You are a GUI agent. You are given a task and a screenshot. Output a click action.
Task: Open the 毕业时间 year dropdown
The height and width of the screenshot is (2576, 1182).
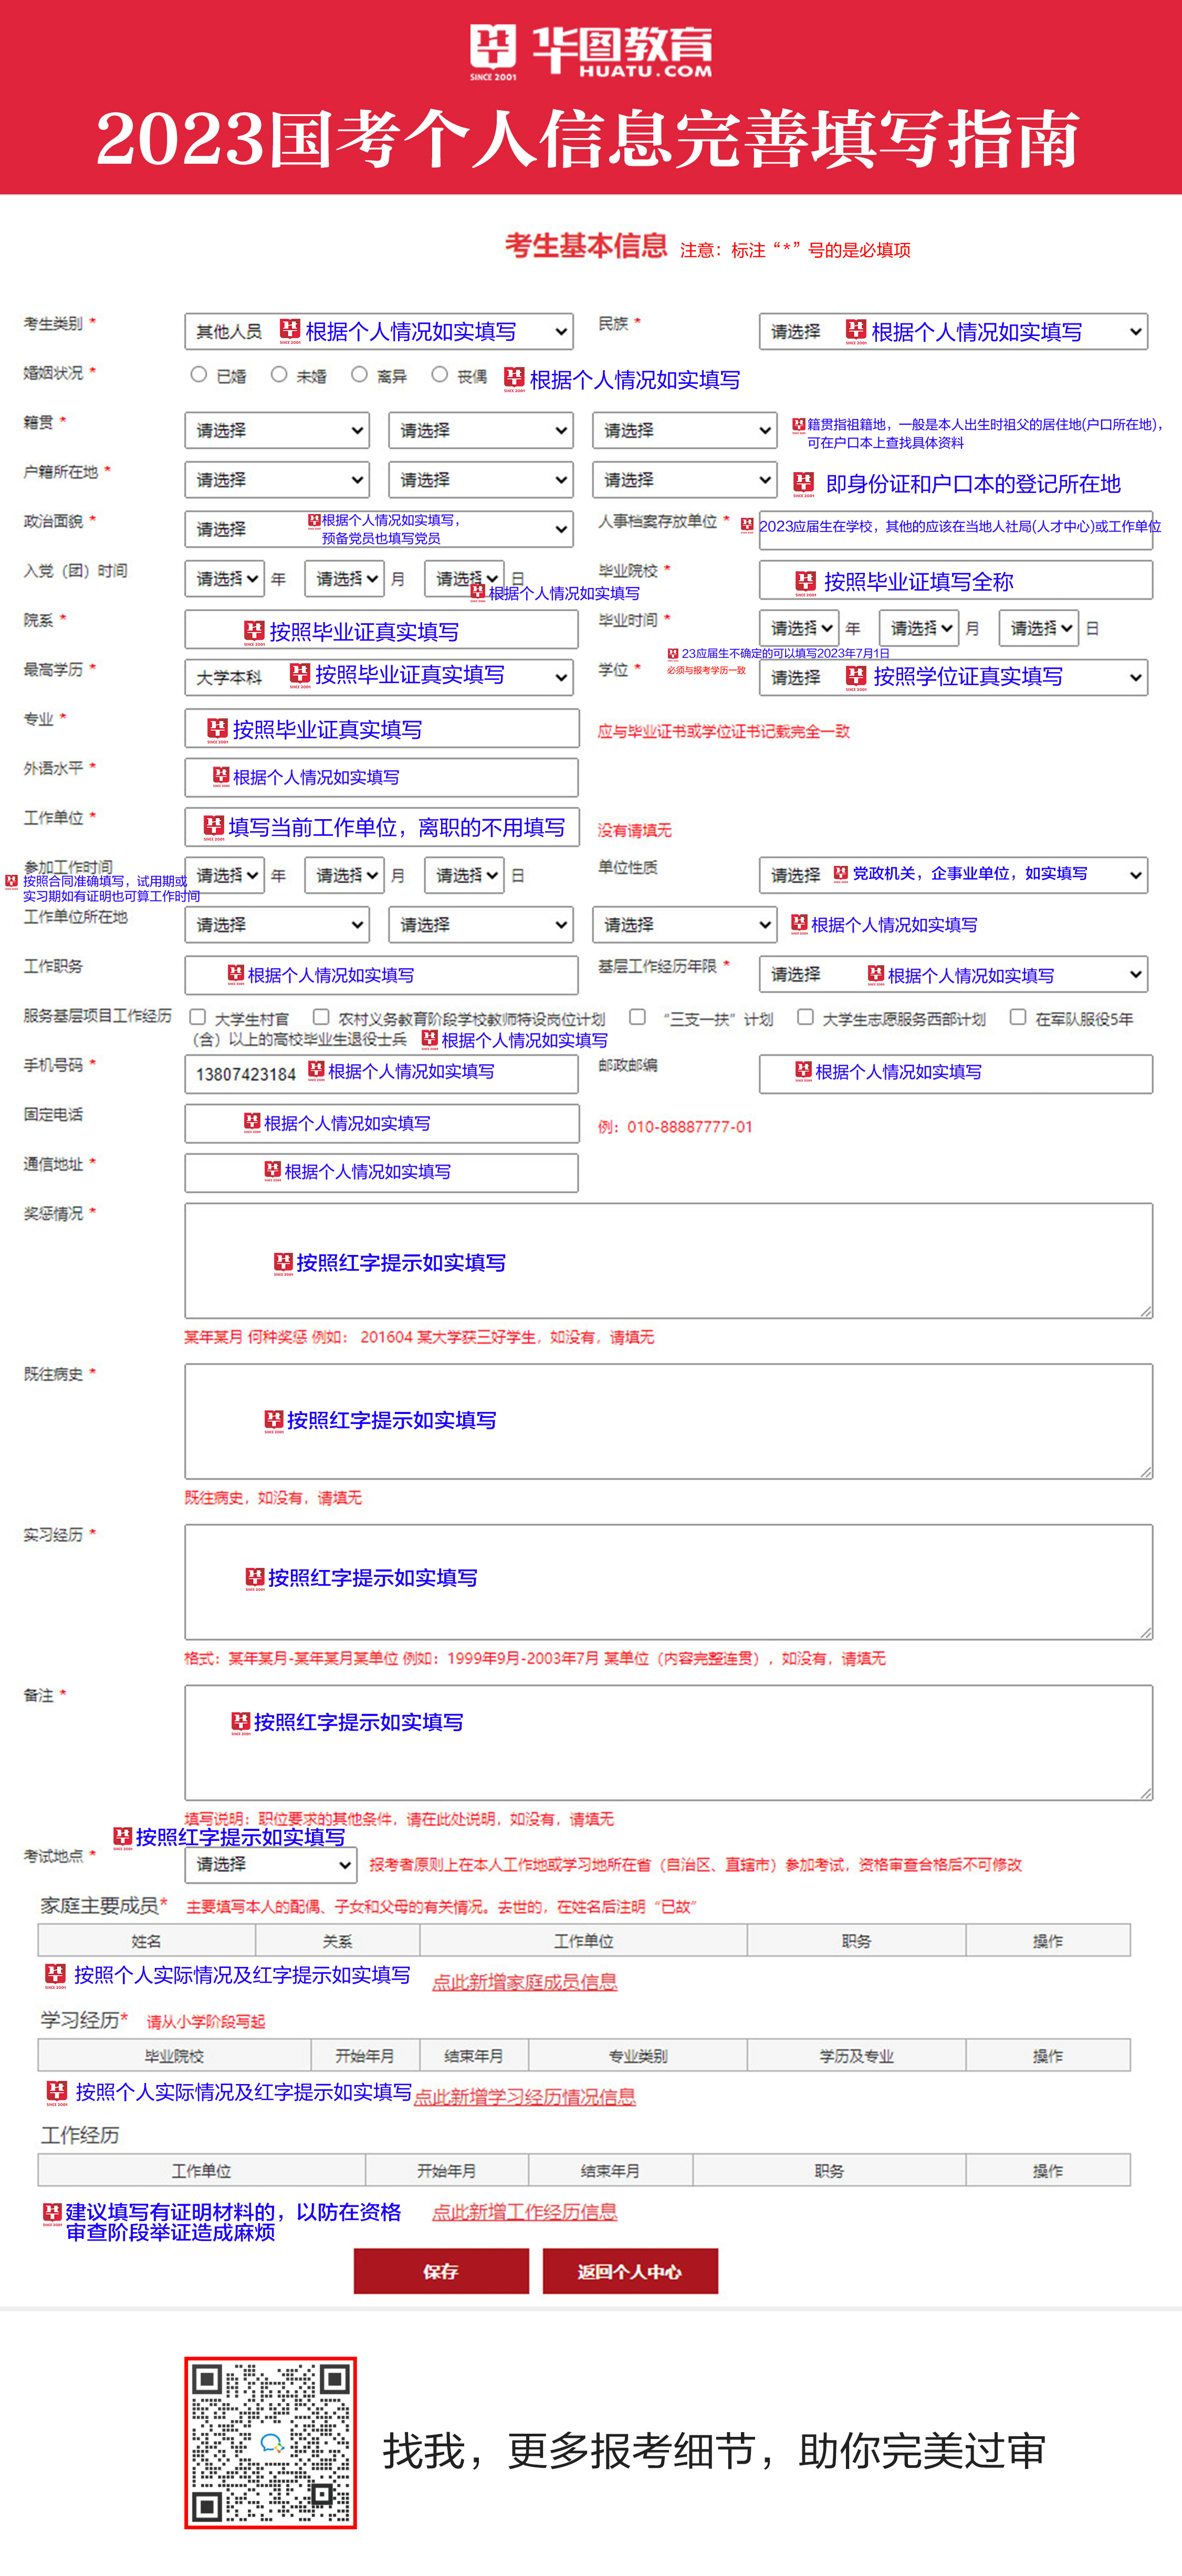[x=798, y=628]
